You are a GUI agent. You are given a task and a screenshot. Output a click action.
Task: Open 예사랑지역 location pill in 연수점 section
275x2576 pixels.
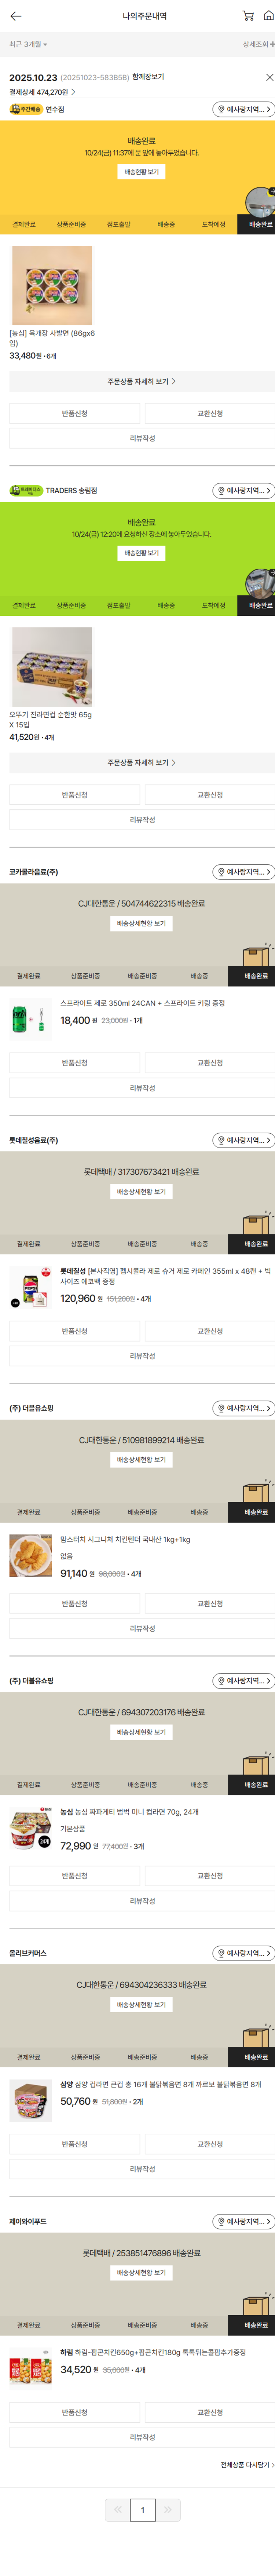point(243,109)
